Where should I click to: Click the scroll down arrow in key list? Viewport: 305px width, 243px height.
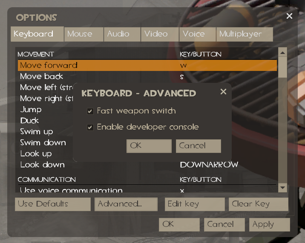(x=282, y=188)
